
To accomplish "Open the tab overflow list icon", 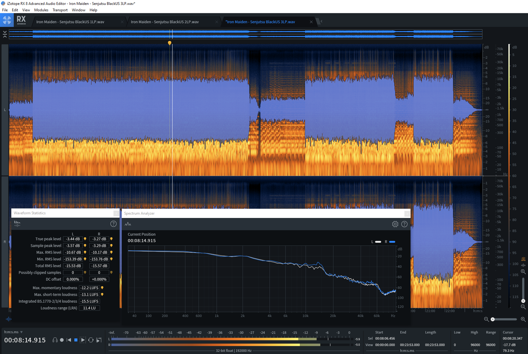I will click(x=319, y=21).
